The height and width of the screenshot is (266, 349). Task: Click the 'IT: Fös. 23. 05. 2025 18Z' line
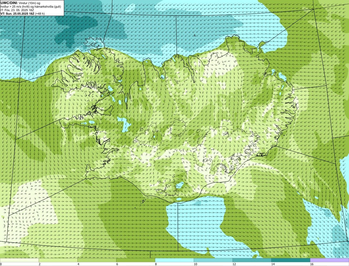click(17, 10)
